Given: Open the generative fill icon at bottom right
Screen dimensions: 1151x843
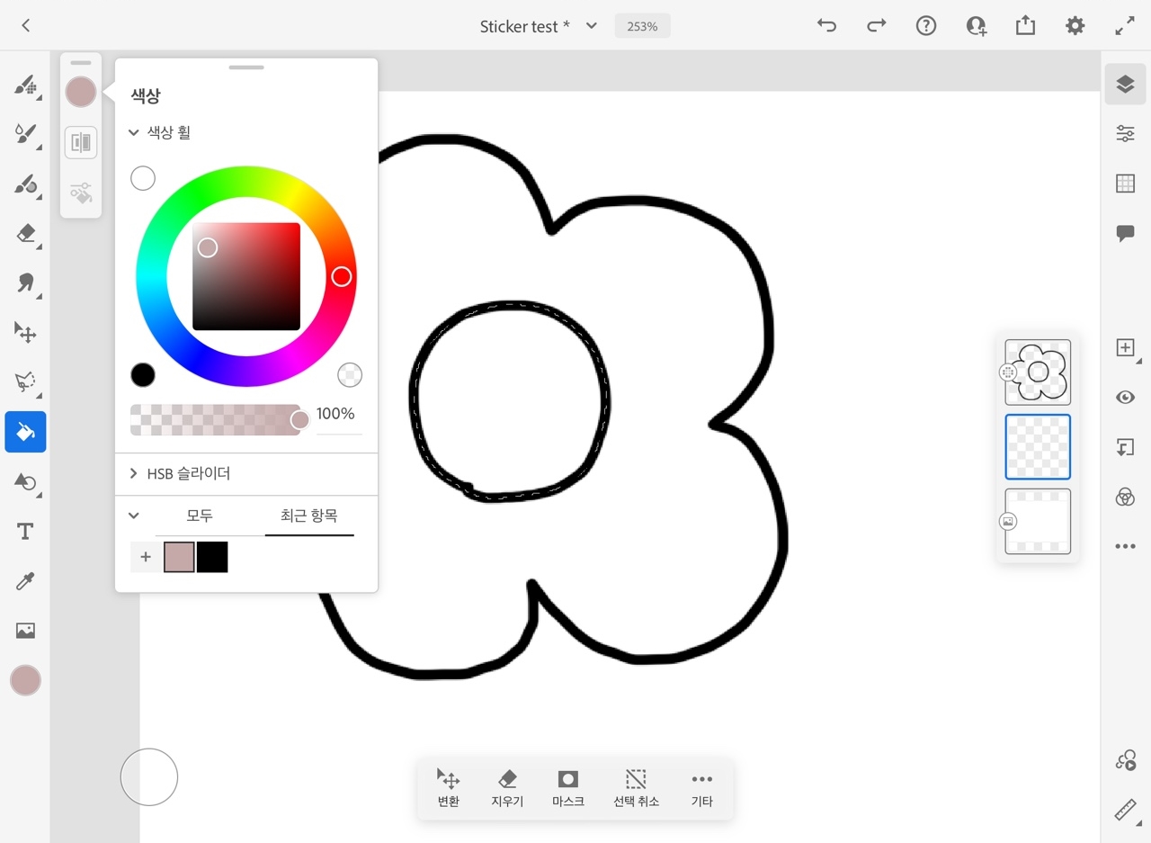Looking at the screenshot, I should click(1125, 761).
